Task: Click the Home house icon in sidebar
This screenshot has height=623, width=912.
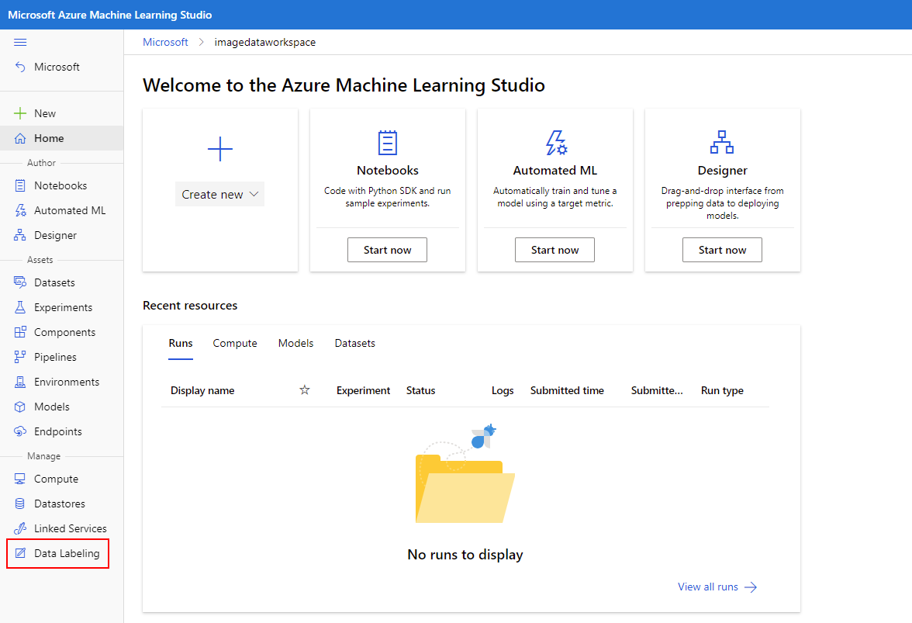Action: tap(20, 138)
